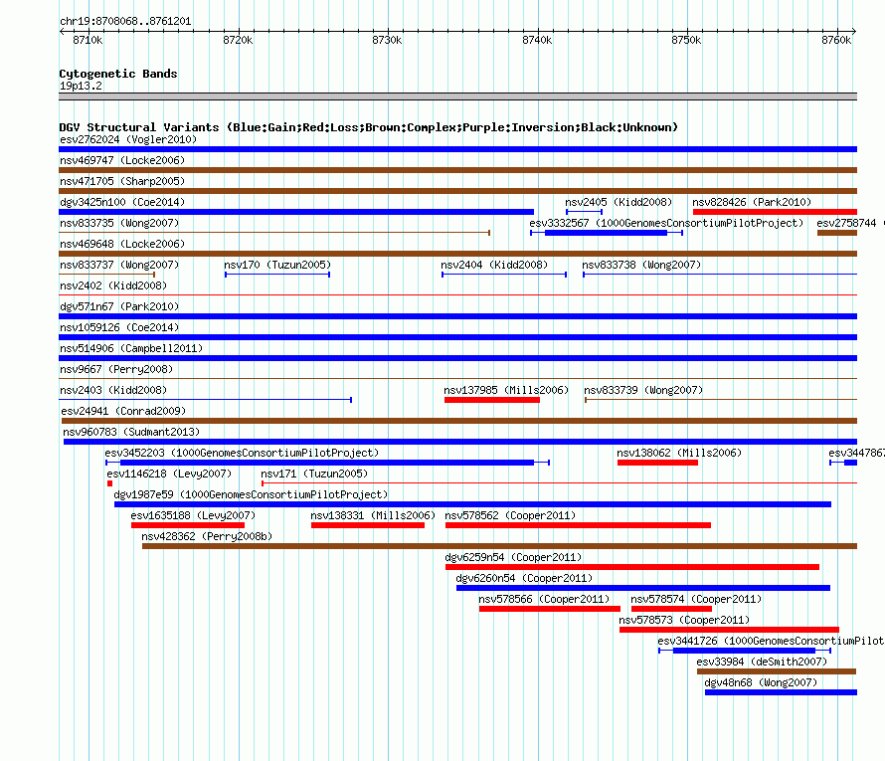Click the nsv138331 (Mills2006) label

coord(373,515)
